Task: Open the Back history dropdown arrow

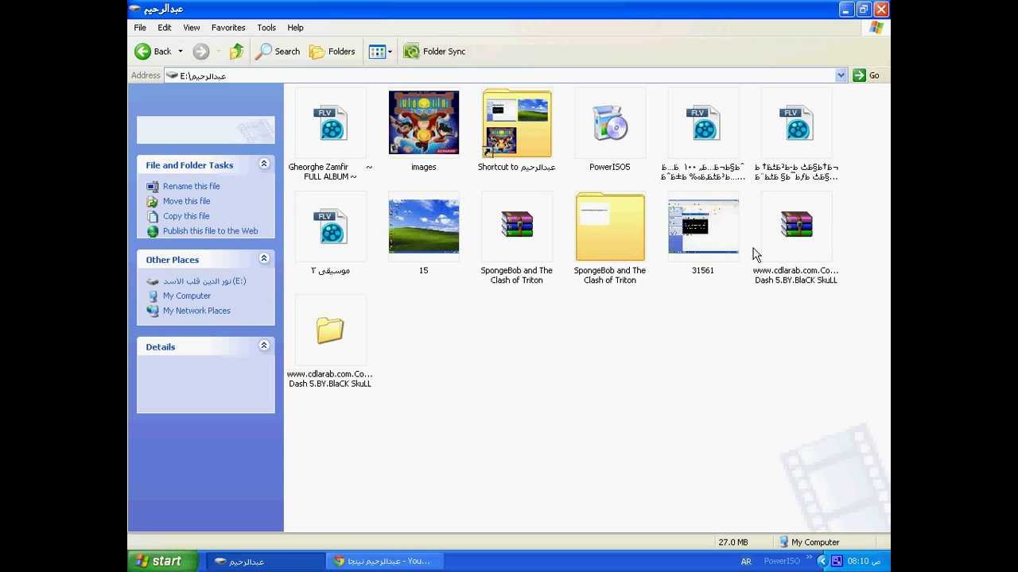Action: click(x=181, y=52)
